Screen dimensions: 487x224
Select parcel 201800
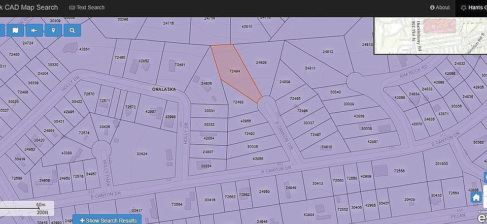click(441, 164)
